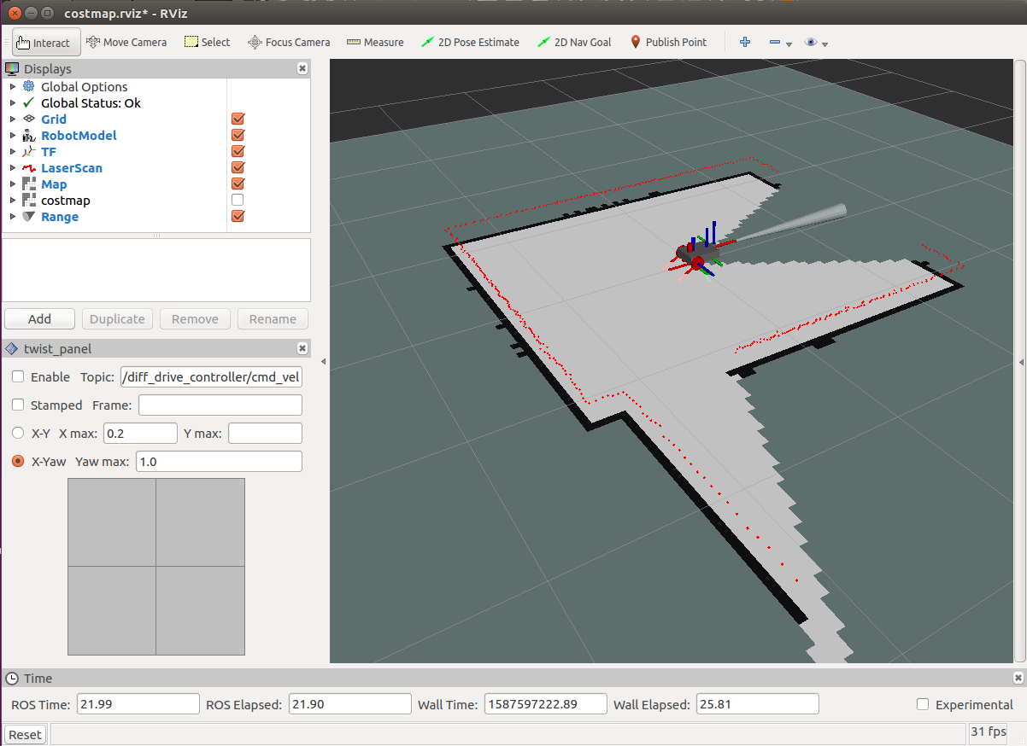Click the Displays panel monitor icon
The image size is (1027, 746).
12,69
